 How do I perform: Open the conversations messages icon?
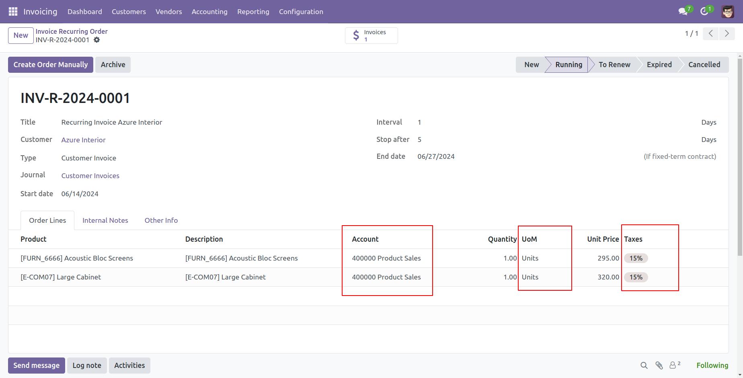683,12
